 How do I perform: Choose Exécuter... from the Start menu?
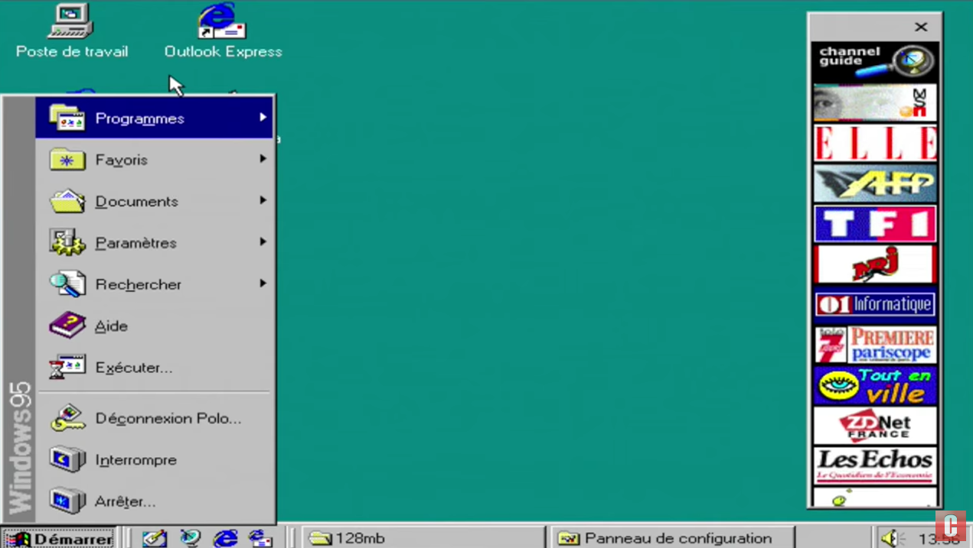[x=154, y=367]
